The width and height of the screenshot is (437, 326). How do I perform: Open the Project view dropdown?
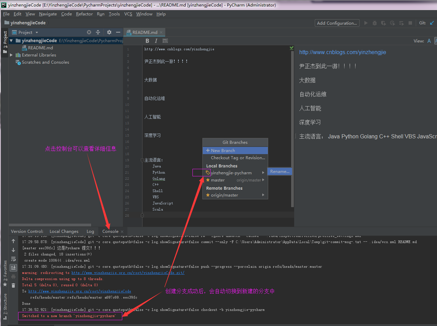coord(37,33)
